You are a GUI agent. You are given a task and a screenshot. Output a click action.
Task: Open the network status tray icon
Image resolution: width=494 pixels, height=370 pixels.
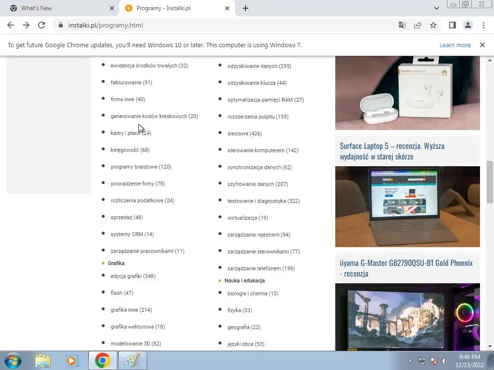click(x=422, y=361)
